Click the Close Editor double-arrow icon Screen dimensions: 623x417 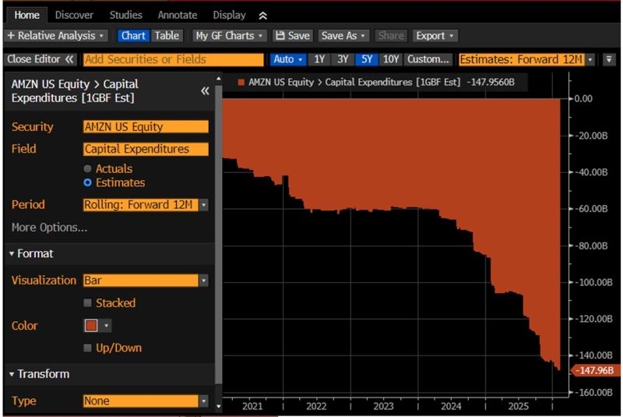click(x=69, y=59)
